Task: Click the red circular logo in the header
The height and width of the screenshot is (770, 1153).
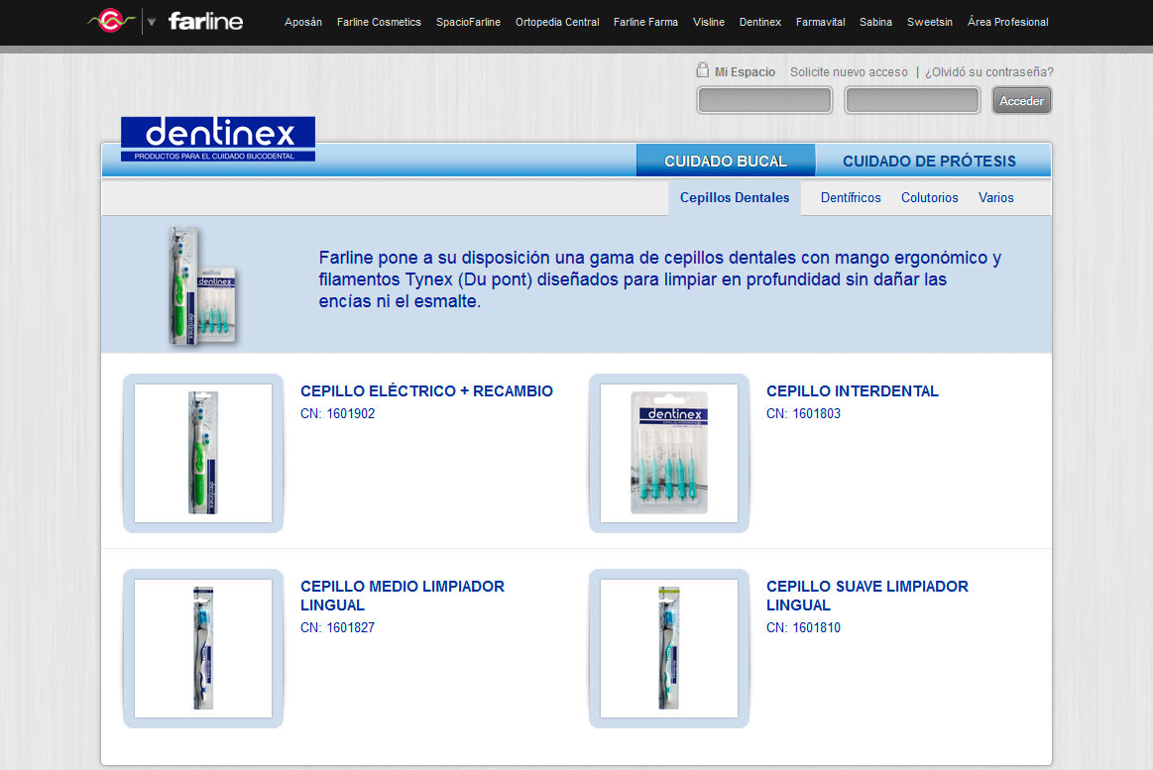Action: point(109,19)
